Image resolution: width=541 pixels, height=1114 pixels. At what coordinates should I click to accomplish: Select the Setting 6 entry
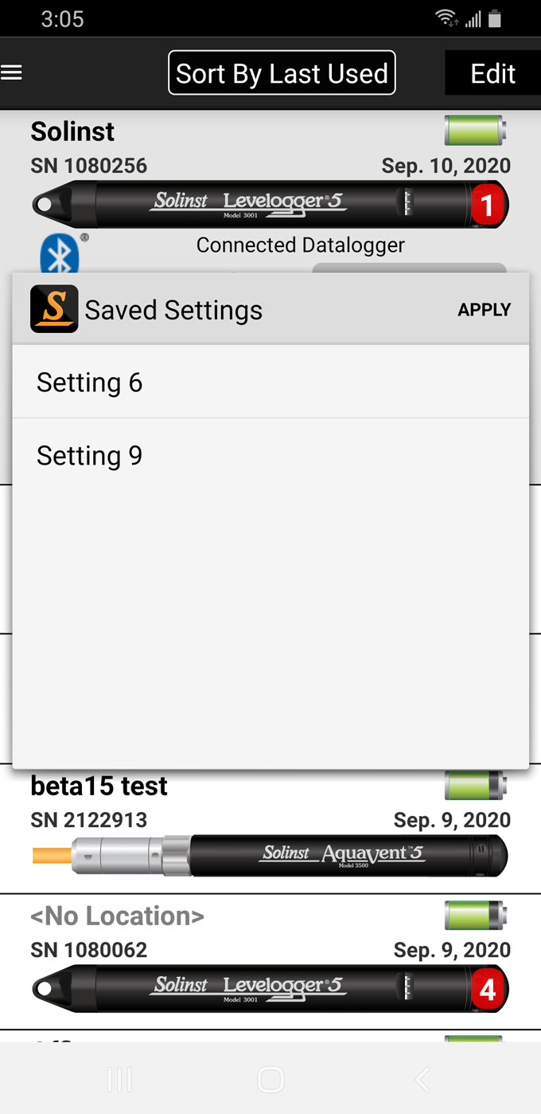(x=89, y=382)
